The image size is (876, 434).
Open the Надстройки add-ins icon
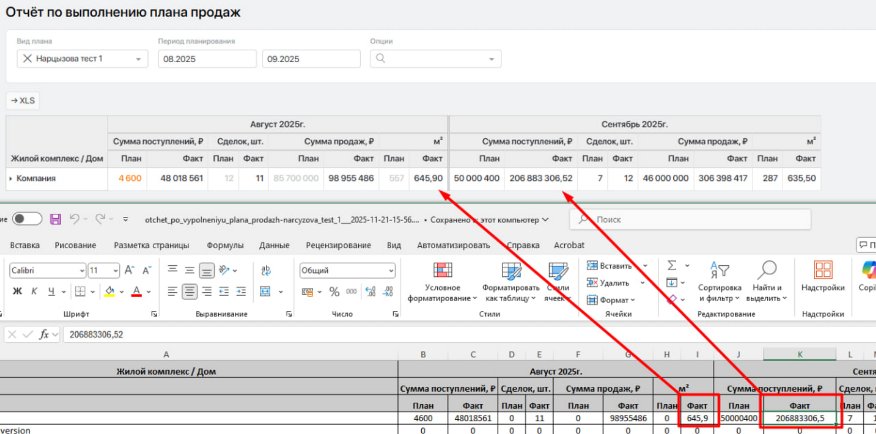point(822,270)
